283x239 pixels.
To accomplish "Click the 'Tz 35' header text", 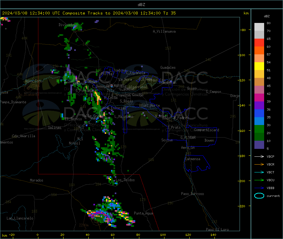I will pos(169,13).
